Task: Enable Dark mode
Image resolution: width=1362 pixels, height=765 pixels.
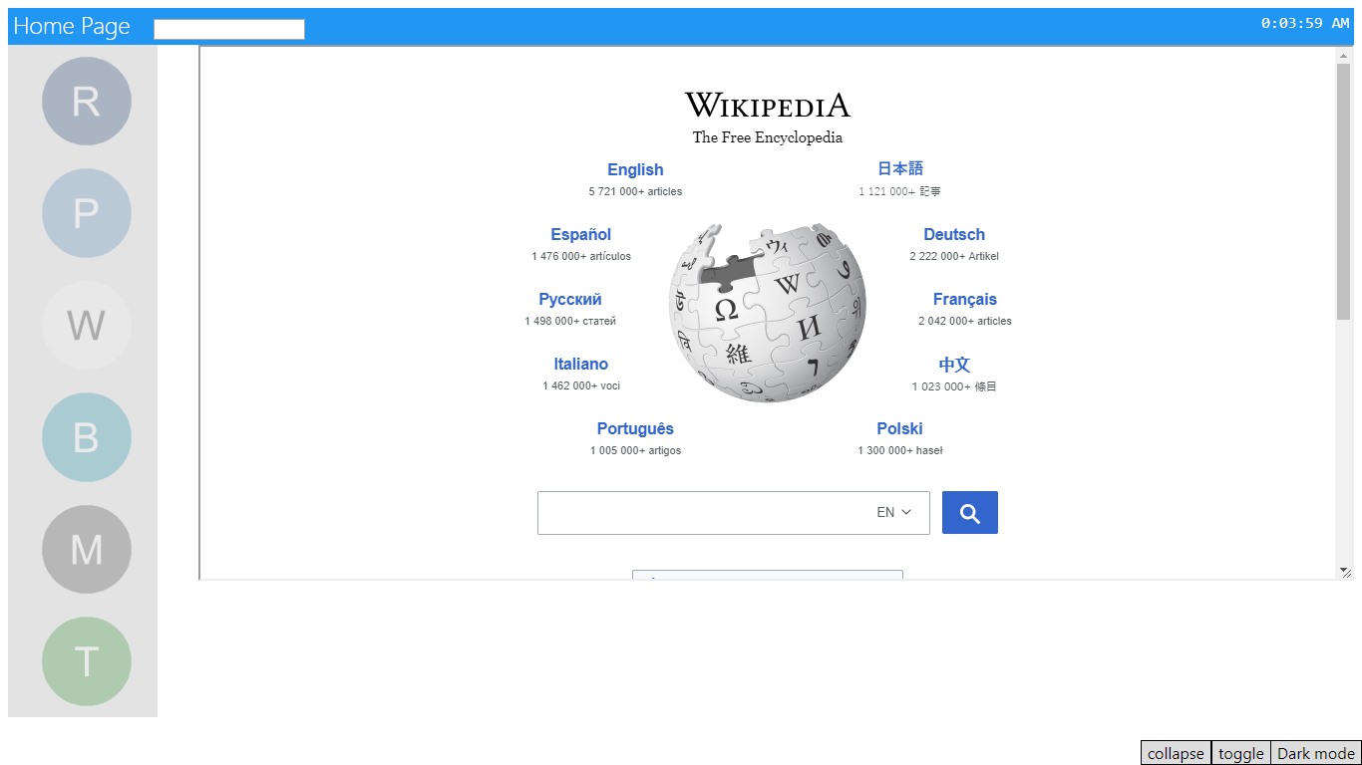Action: tap(1316, 753)
